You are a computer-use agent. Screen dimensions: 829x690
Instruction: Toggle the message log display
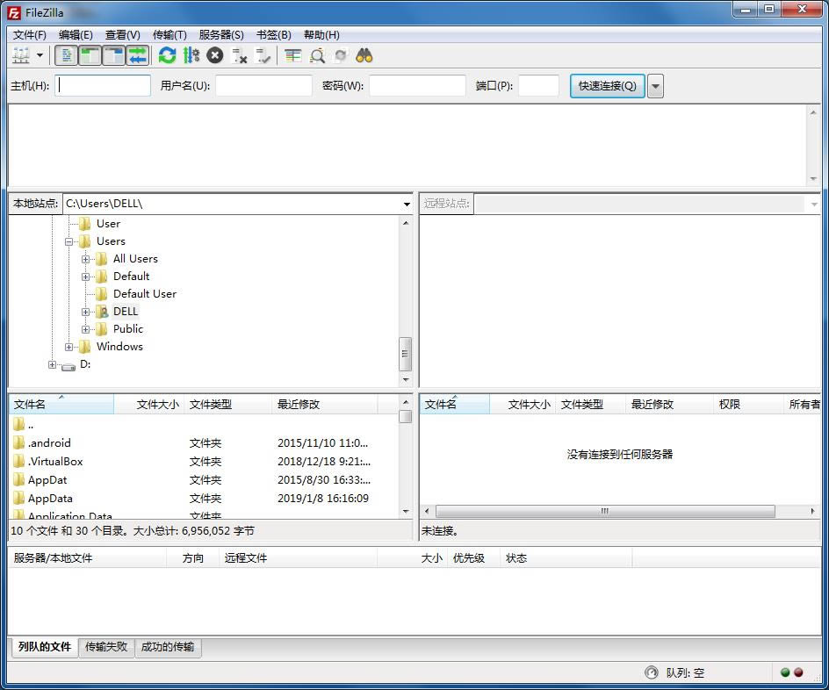67,55
